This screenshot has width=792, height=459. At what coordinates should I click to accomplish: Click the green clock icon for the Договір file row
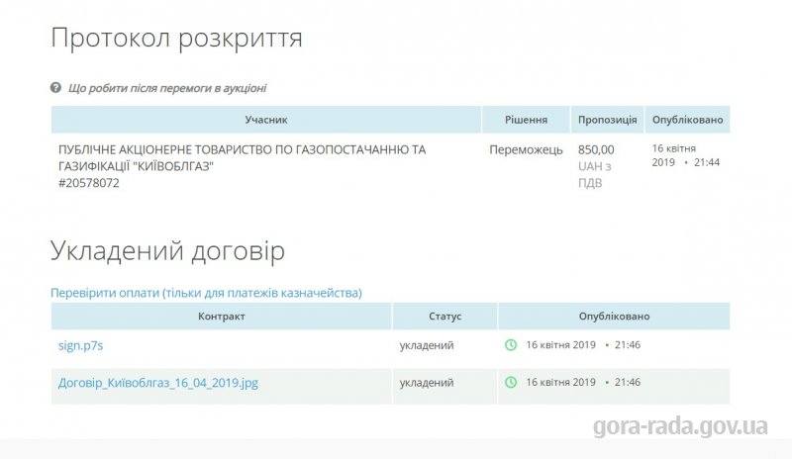point(511,382)
